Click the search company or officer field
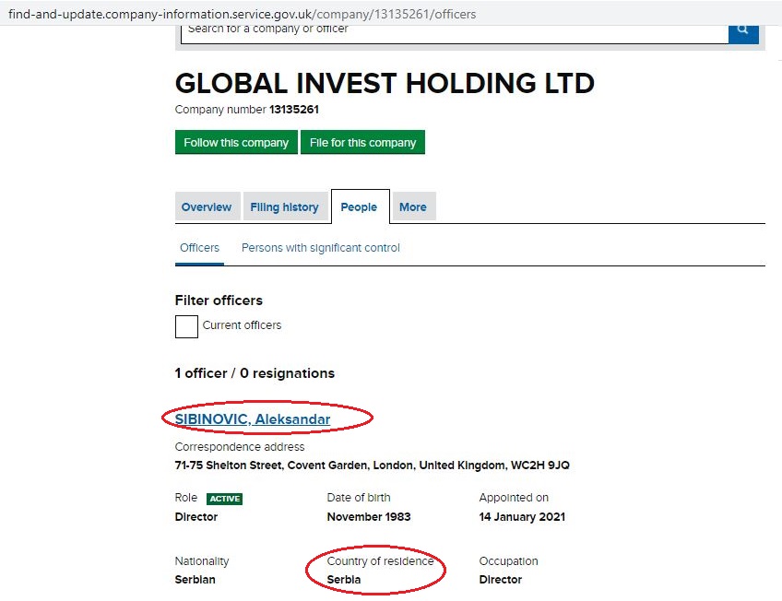The height and width of the screenshot is (601, 782). 455,33
